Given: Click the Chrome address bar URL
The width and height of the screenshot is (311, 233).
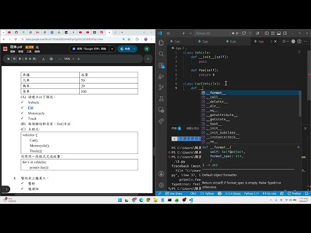Looking at the screenshot, I should point(65,39).
